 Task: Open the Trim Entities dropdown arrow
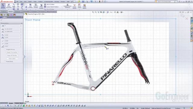pos(30,9)
